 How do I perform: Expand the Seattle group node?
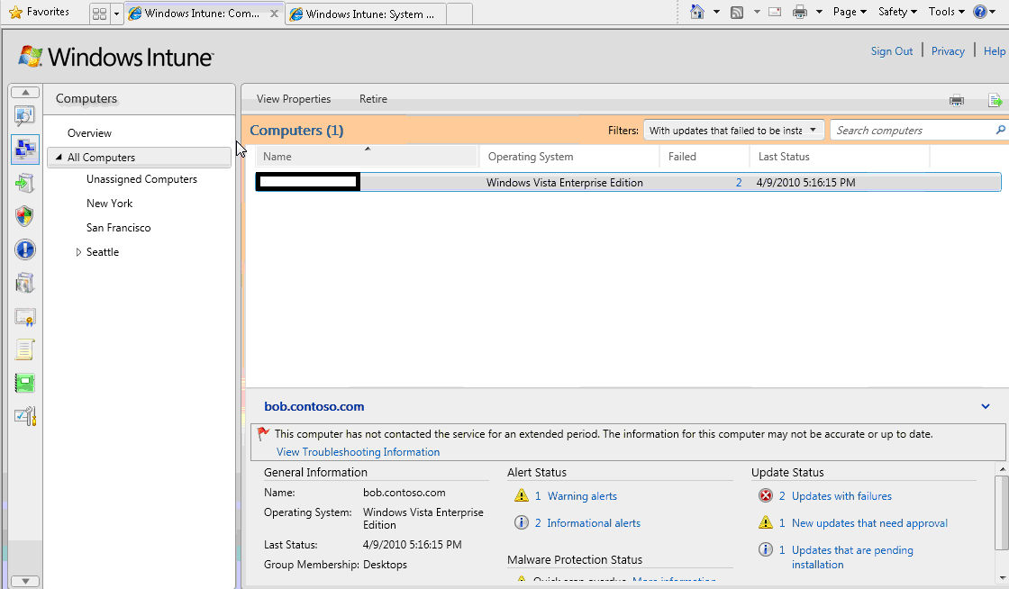78,252
